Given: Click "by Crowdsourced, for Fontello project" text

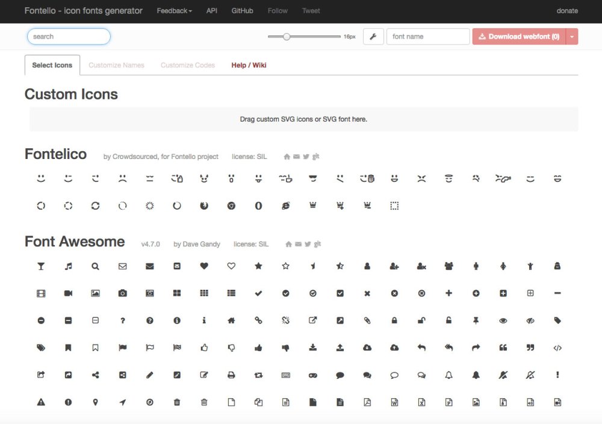Looking at the screenshot, I should tap(161, 157).
